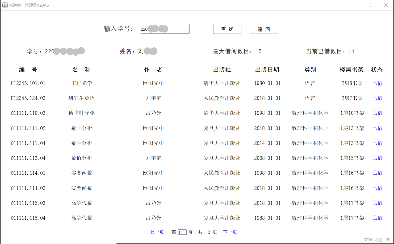The height and width of the screenshot is (244, 394).
Task: Click 人民教育出版社 in 研究生英语 row
Action: [222, 98]
